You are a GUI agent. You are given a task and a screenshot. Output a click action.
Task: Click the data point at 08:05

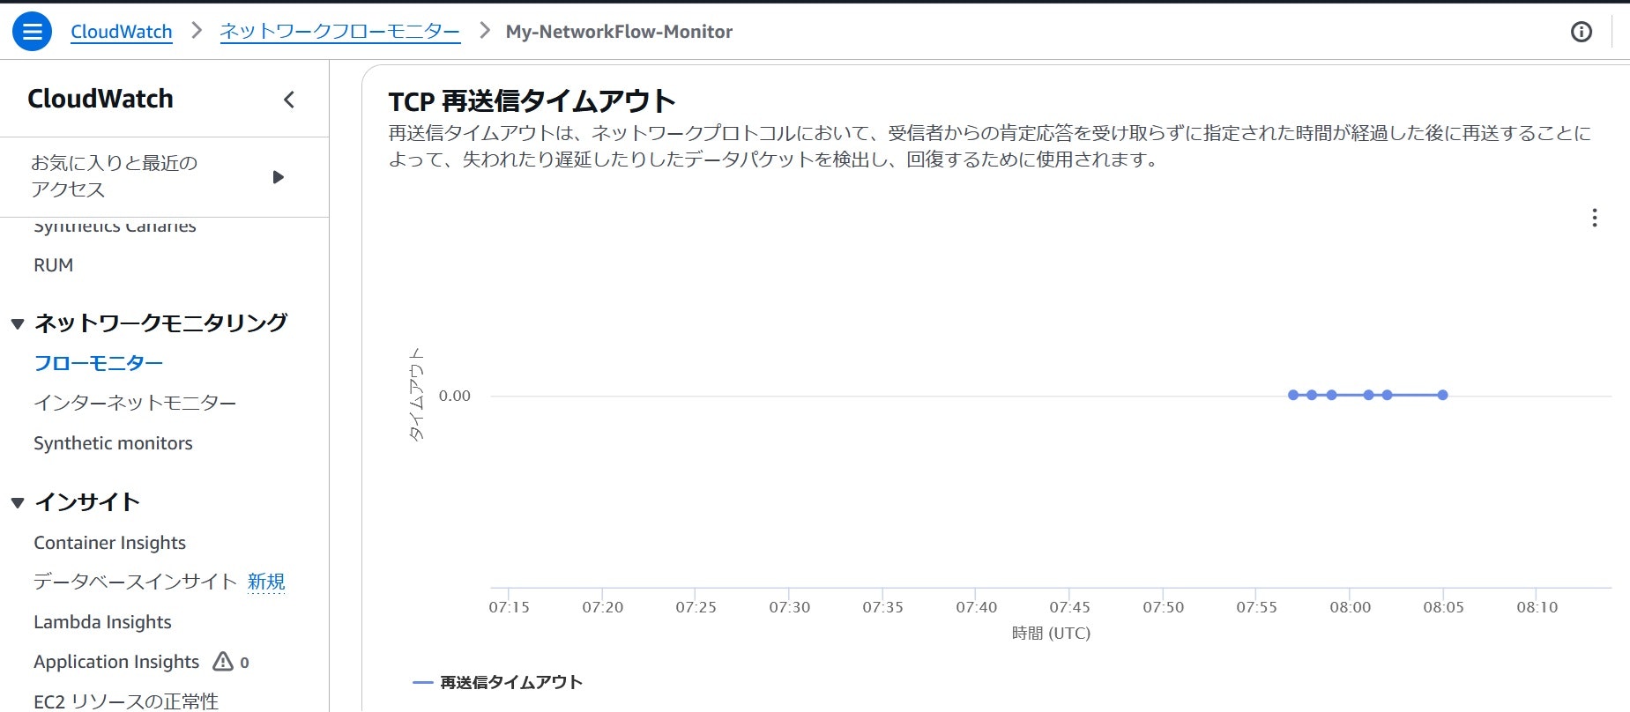tap(1443, 395)
